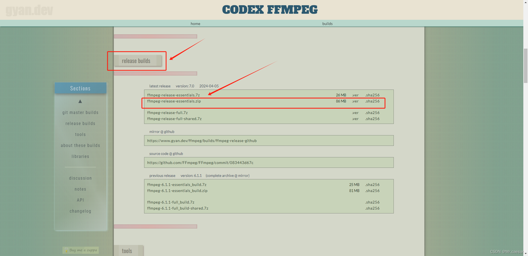Click the gyan.dev logo
Image resolution: width=528 pixels, height=256 pixels.
[29, 10]
